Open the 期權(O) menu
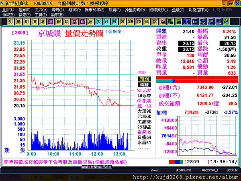The image size is (241, 181). [x=75, y=10]
